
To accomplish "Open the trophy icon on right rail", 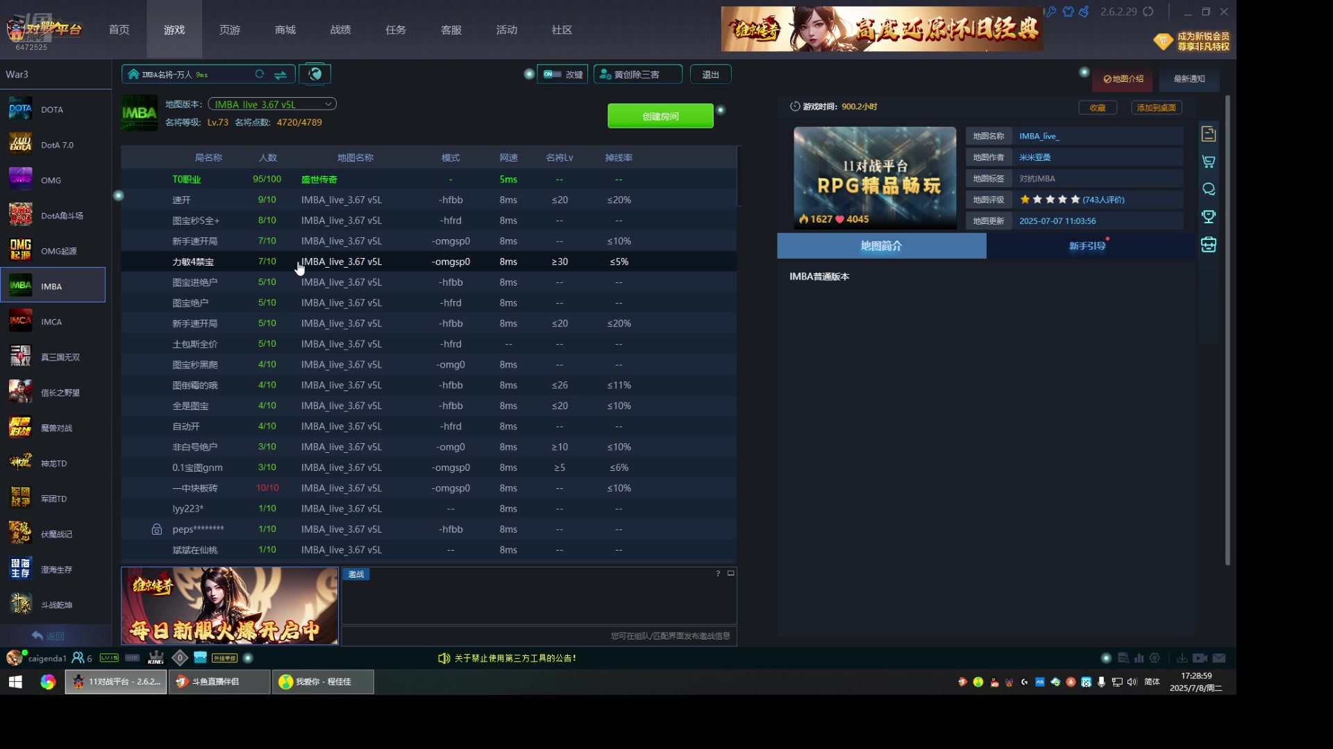I will (1209, 217).
